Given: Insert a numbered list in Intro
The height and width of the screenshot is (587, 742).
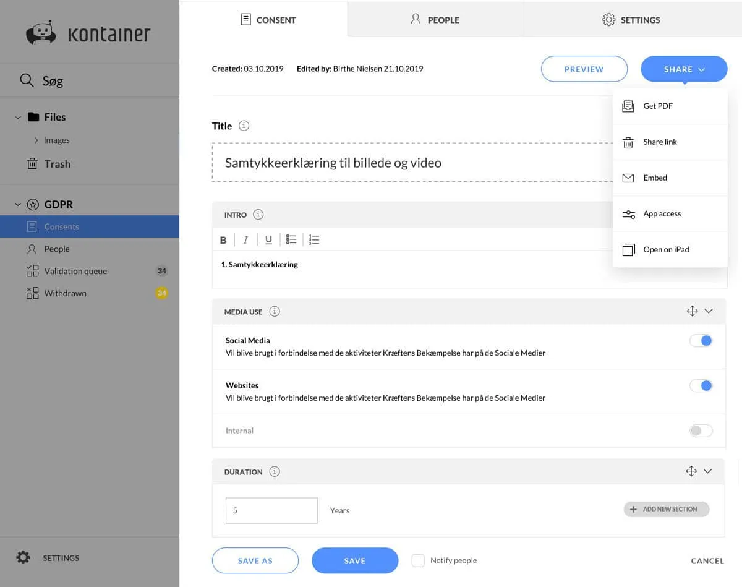Looking at the screenshot, I should [x=314, y=239].
